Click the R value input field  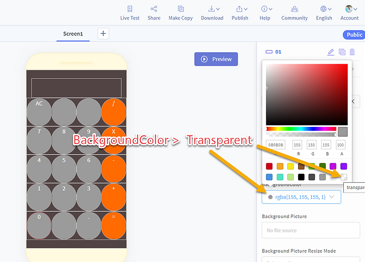click(x=297, y=145)
